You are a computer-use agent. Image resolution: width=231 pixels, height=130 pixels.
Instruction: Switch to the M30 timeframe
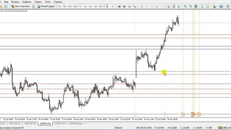[75, 6]
